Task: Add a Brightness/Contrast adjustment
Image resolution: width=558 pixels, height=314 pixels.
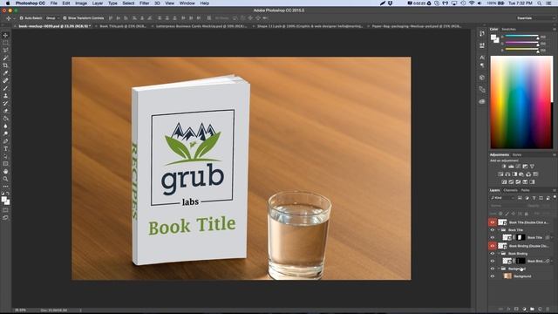Action: tap(504, 167)
